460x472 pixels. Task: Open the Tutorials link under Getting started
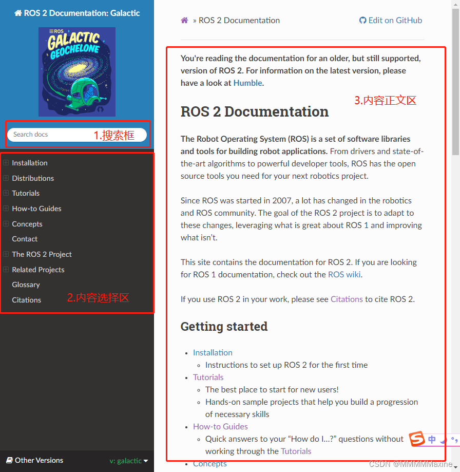pos(208,377)
